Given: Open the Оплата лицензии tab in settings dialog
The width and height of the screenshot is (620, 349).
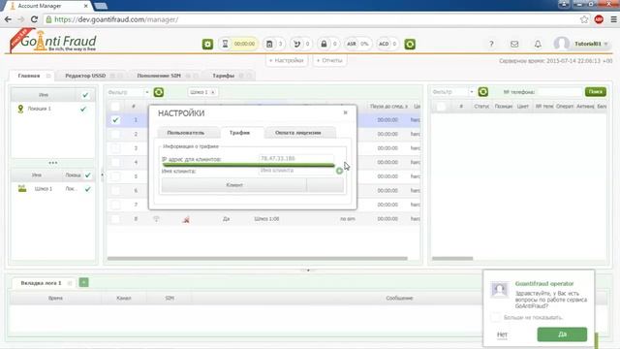Looking at the screenshot, I should click(x=298, y=133).
